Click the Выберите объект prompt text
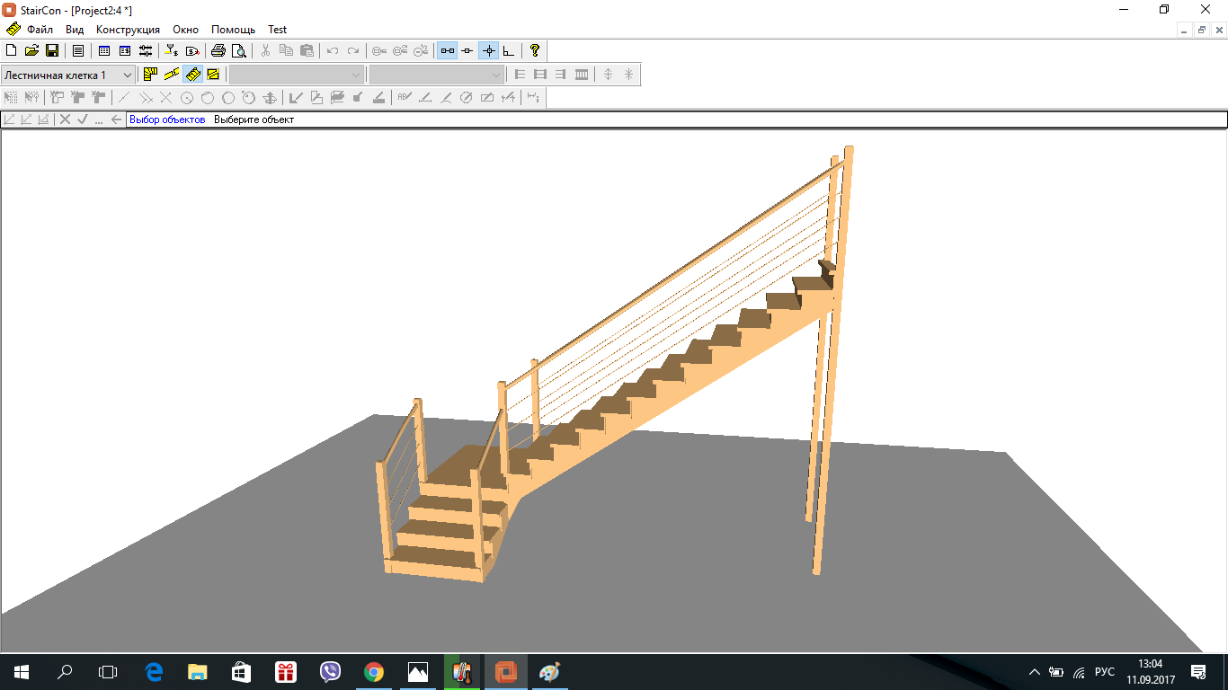This screenshot has width=1228, height=690. (254, 119)
